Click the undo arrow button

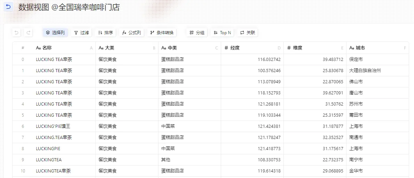(x=16, y=33)
